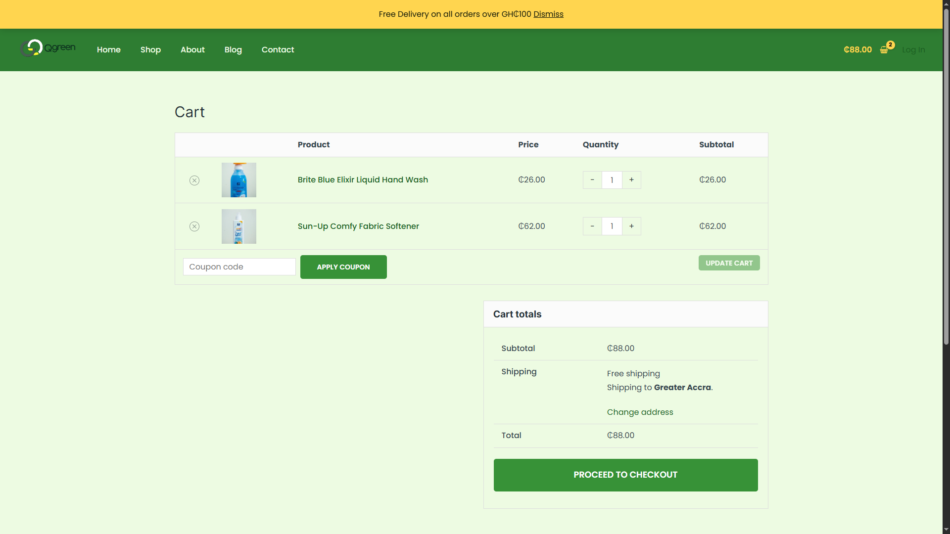
Task: Click the Qgreen logo
Action: pyautogui.click(x=48, y=48)
